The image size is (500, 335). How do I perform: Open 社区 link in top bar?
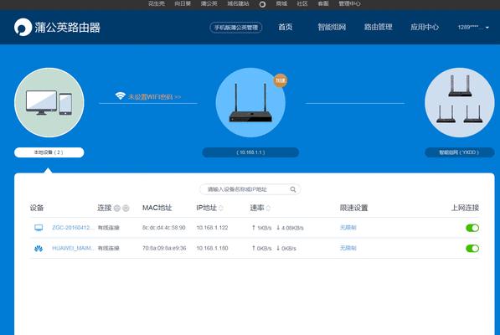(x=302, y=3)
